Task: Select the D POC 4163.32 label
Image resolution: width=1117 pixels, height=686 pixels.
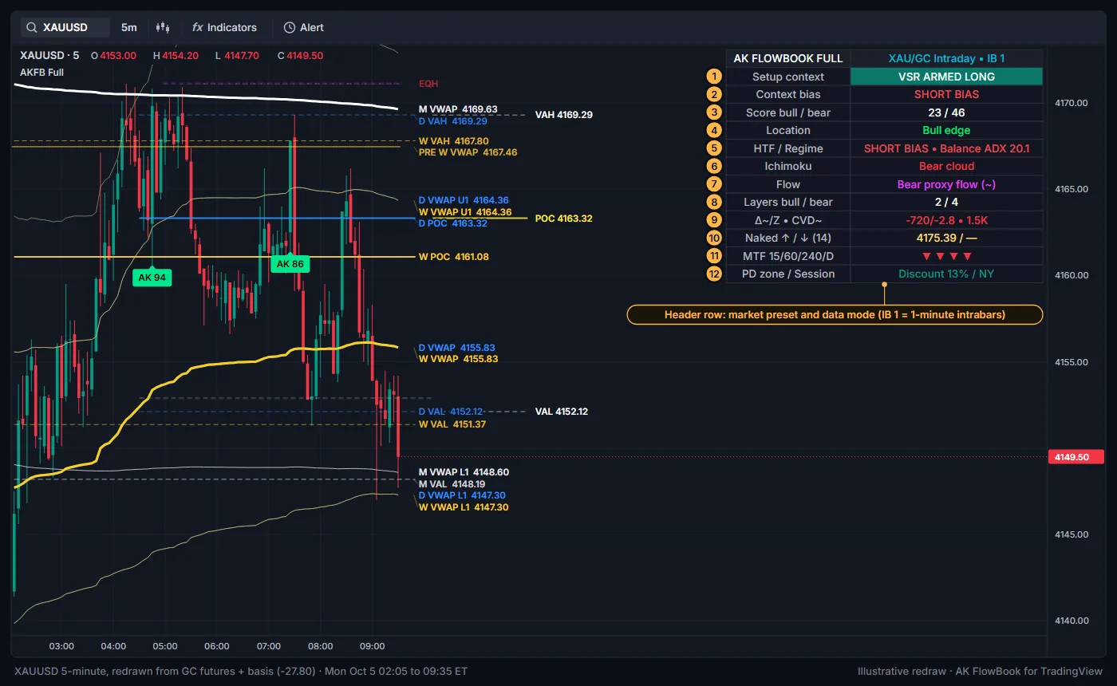Action: pos(452,223)
